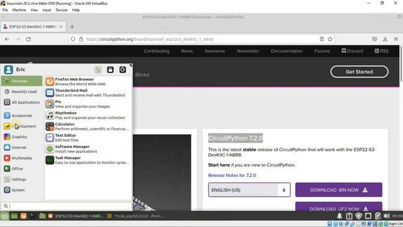Open the notifications bell in panel
The width and height of the screenshot is (403, 227).
[339, 216]
